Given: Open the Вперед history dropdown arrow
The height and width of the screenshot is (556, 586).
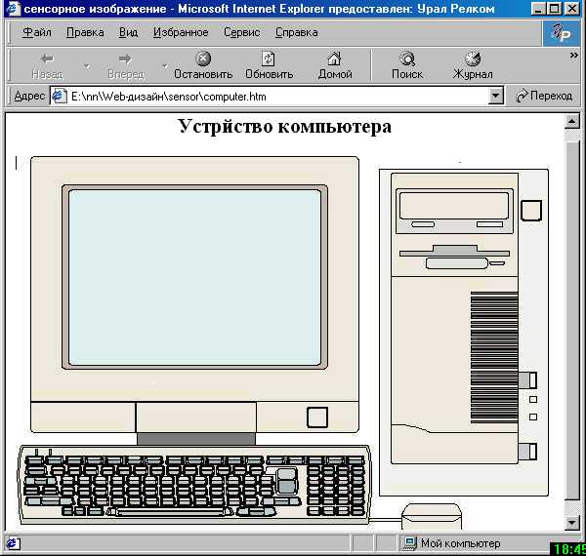Looking at the screenshot, I should 165,66.
